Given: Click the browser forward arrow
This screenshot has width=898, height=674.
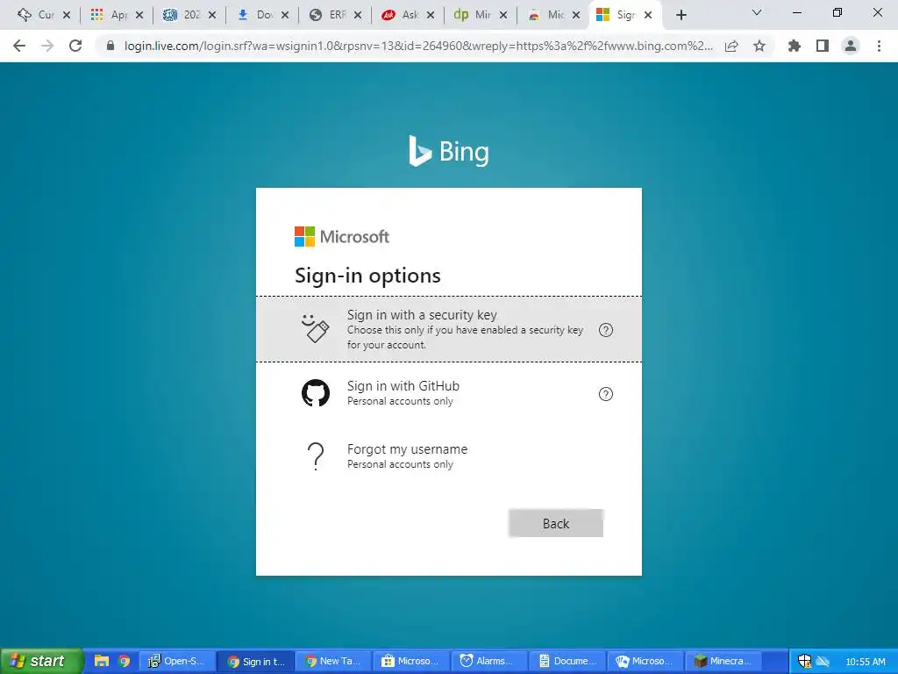Looking at the screenshot, I should (47, 46).
